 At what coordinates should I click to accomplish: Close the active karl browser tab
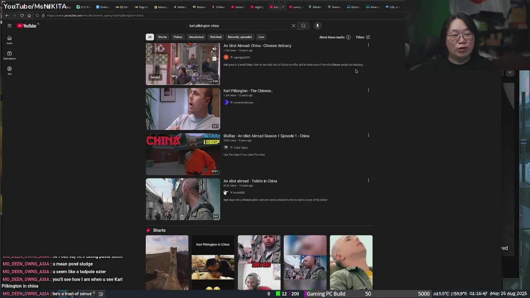283,7
